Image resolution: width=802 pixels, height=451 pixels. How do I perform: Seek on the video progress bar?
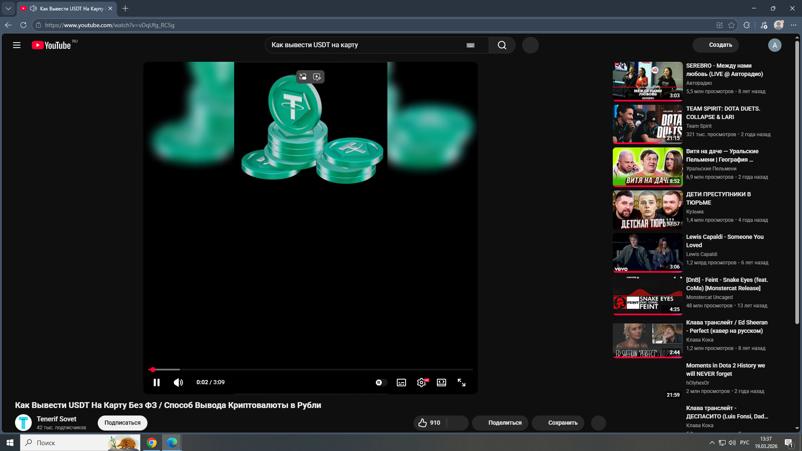click(x=311, y=370)
